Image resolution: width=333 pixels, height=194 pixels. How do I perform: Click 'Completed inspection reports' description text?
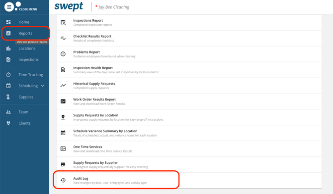tap(92, 25)
